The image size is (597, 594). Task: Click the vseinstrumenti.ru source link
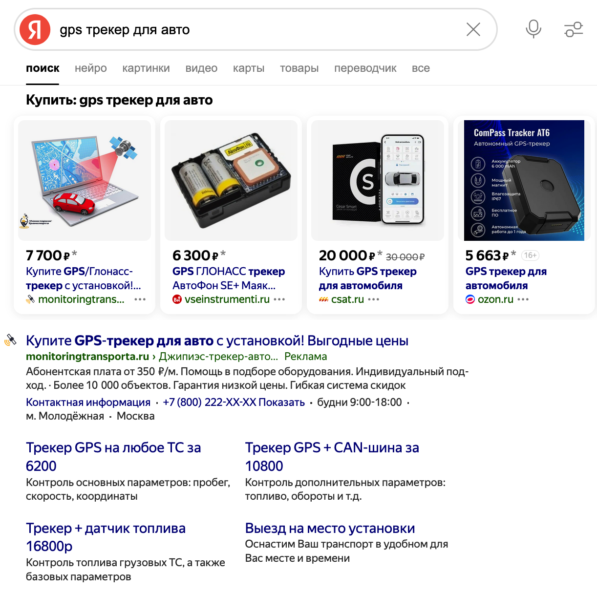tap(227, 299)
